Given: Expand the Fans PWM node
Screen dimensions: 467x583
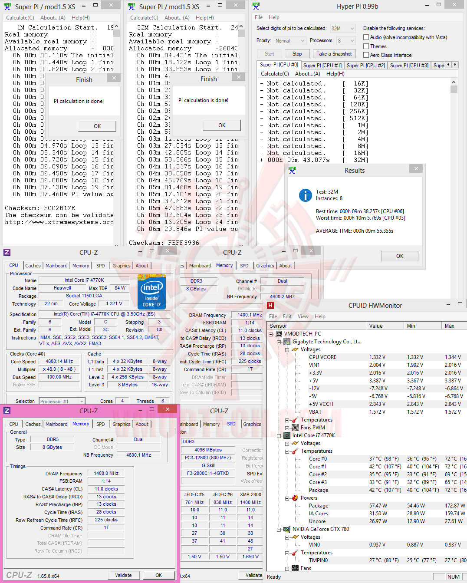Looking at the screenshot, I should coord(287,428).
